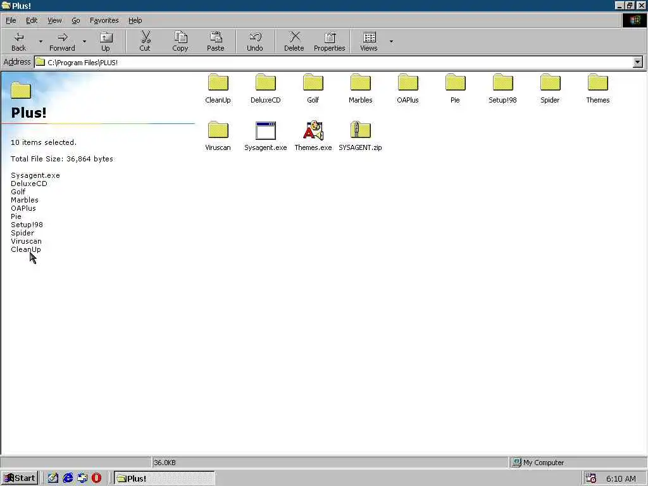Select the Pie folder icon
This screenshot has width=648, height=486.
click(x=456, y=83)
